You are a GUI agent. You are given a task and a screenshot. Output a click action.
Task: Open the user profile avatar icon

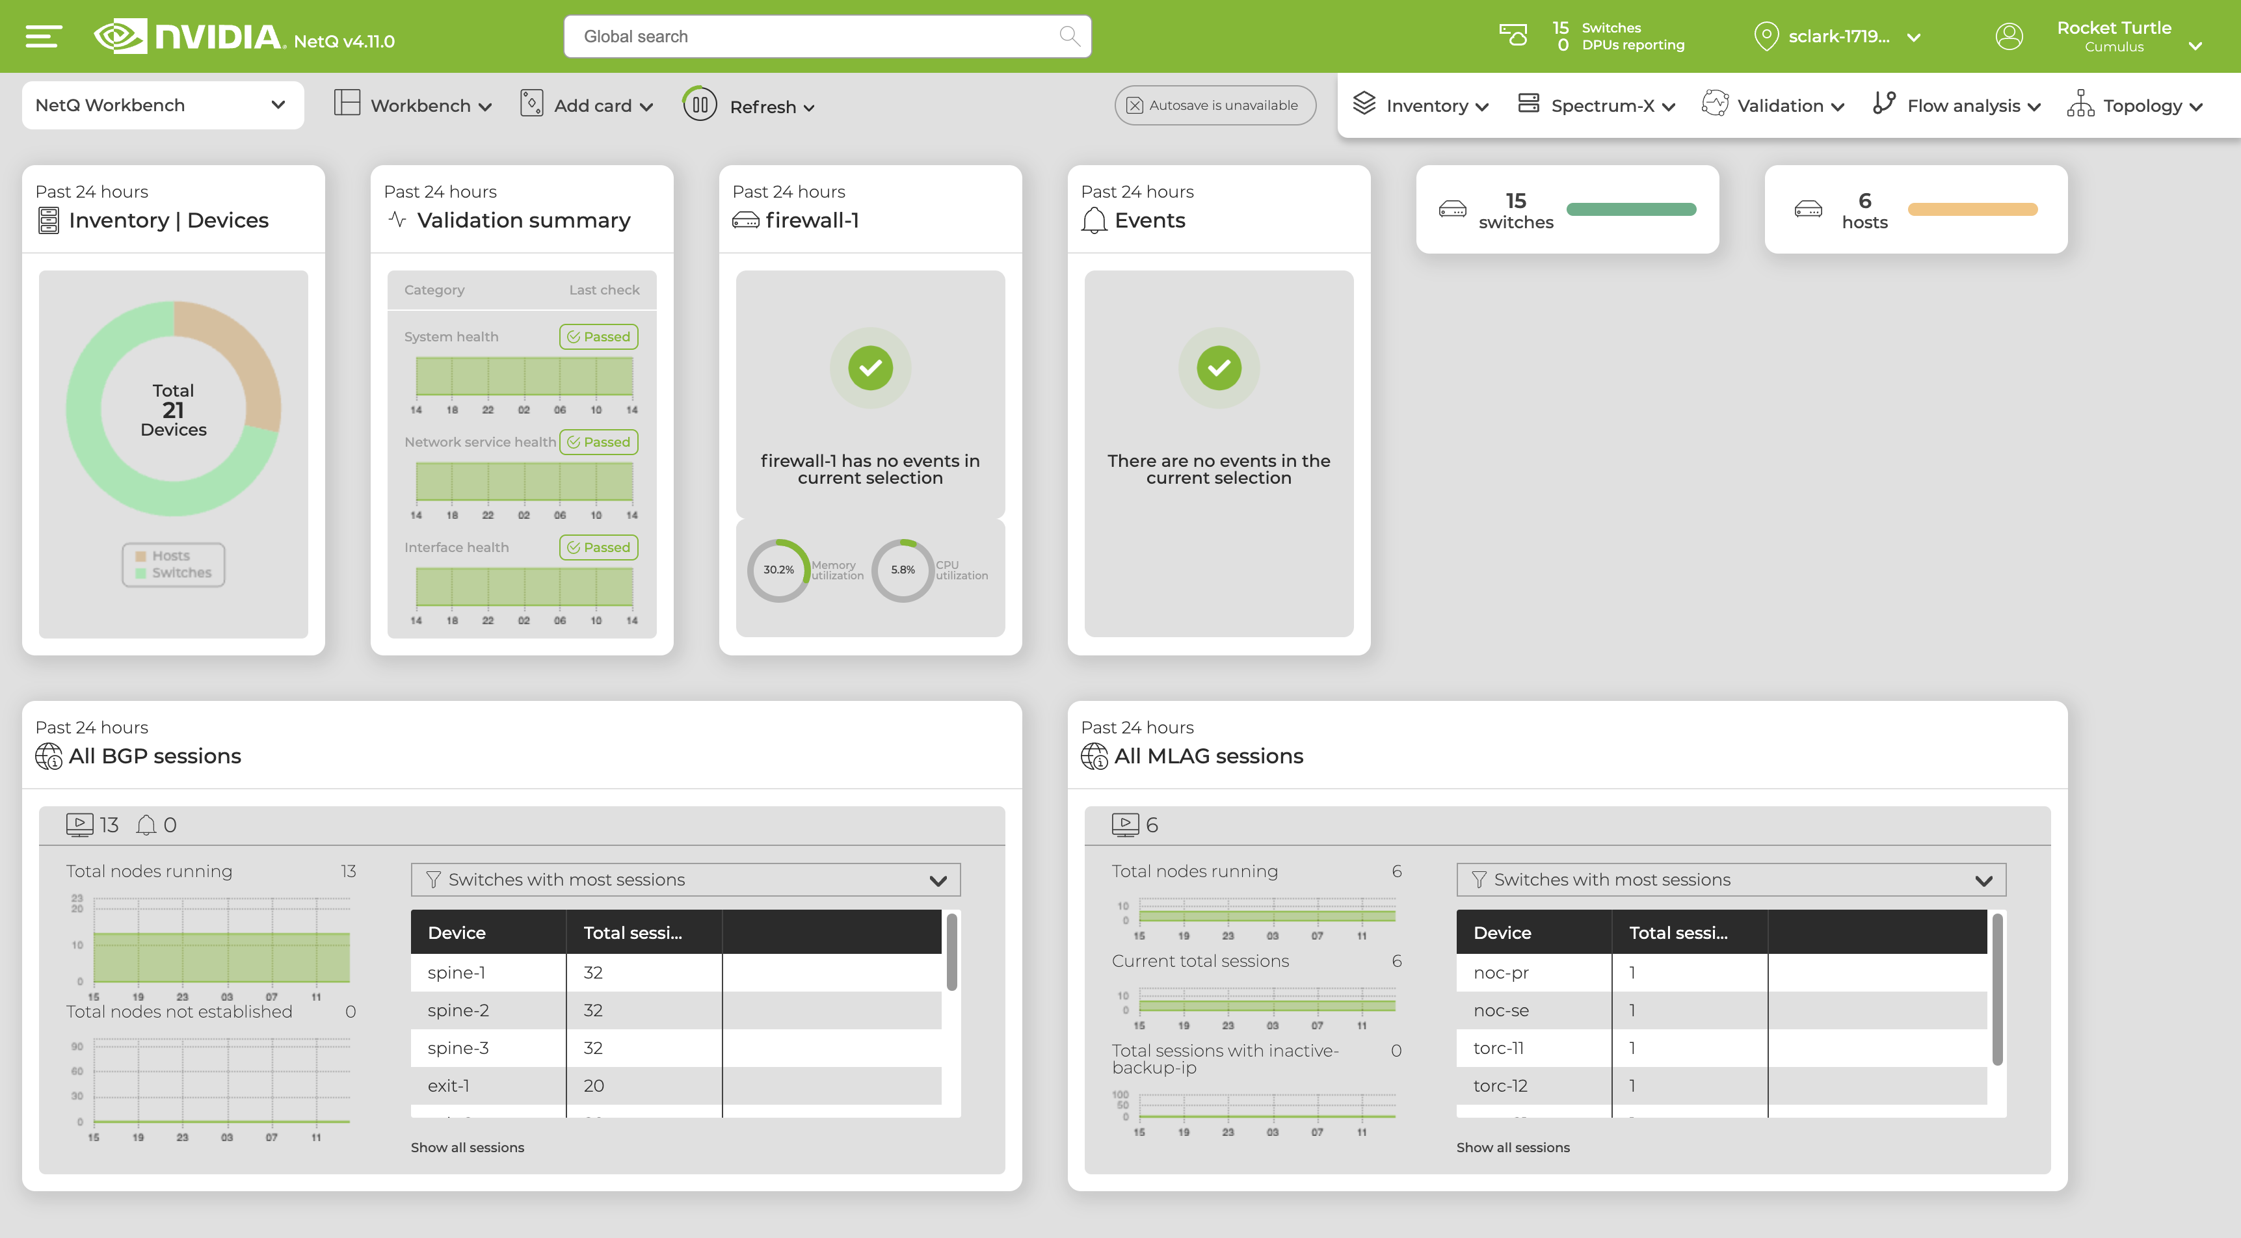[x=2009, y=36]
